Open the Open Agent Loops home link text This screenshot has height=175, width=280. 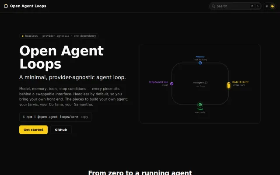[x=28, y=6]
